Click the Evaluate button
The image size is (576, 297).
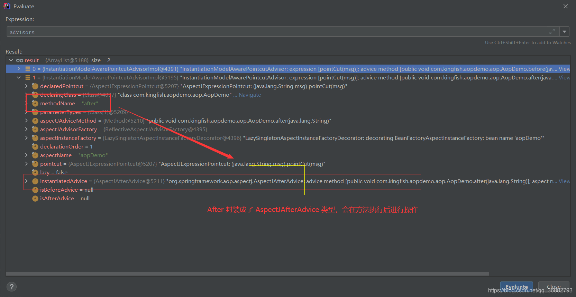(x=516, y=287)
